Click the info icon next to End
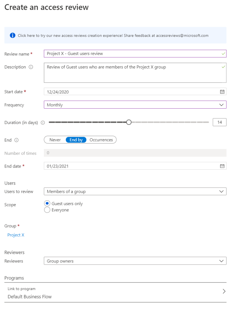 [x=16, y=140]
